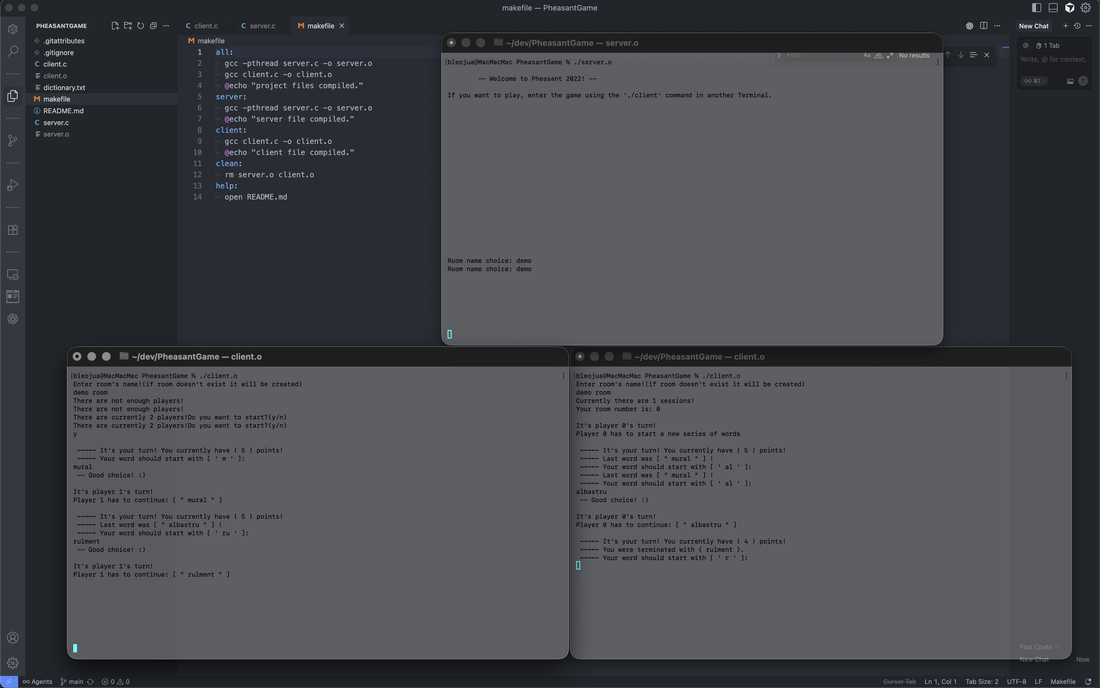Open Agents in status bar
The height and width of the screenshot is (688, 1100).
(x=38, y=682)
